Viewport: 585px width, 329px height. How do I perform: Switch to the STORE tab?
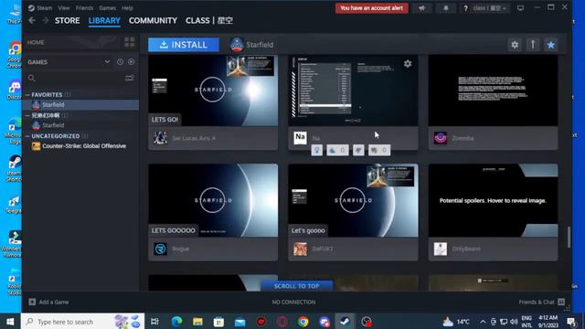click(67, 20)
